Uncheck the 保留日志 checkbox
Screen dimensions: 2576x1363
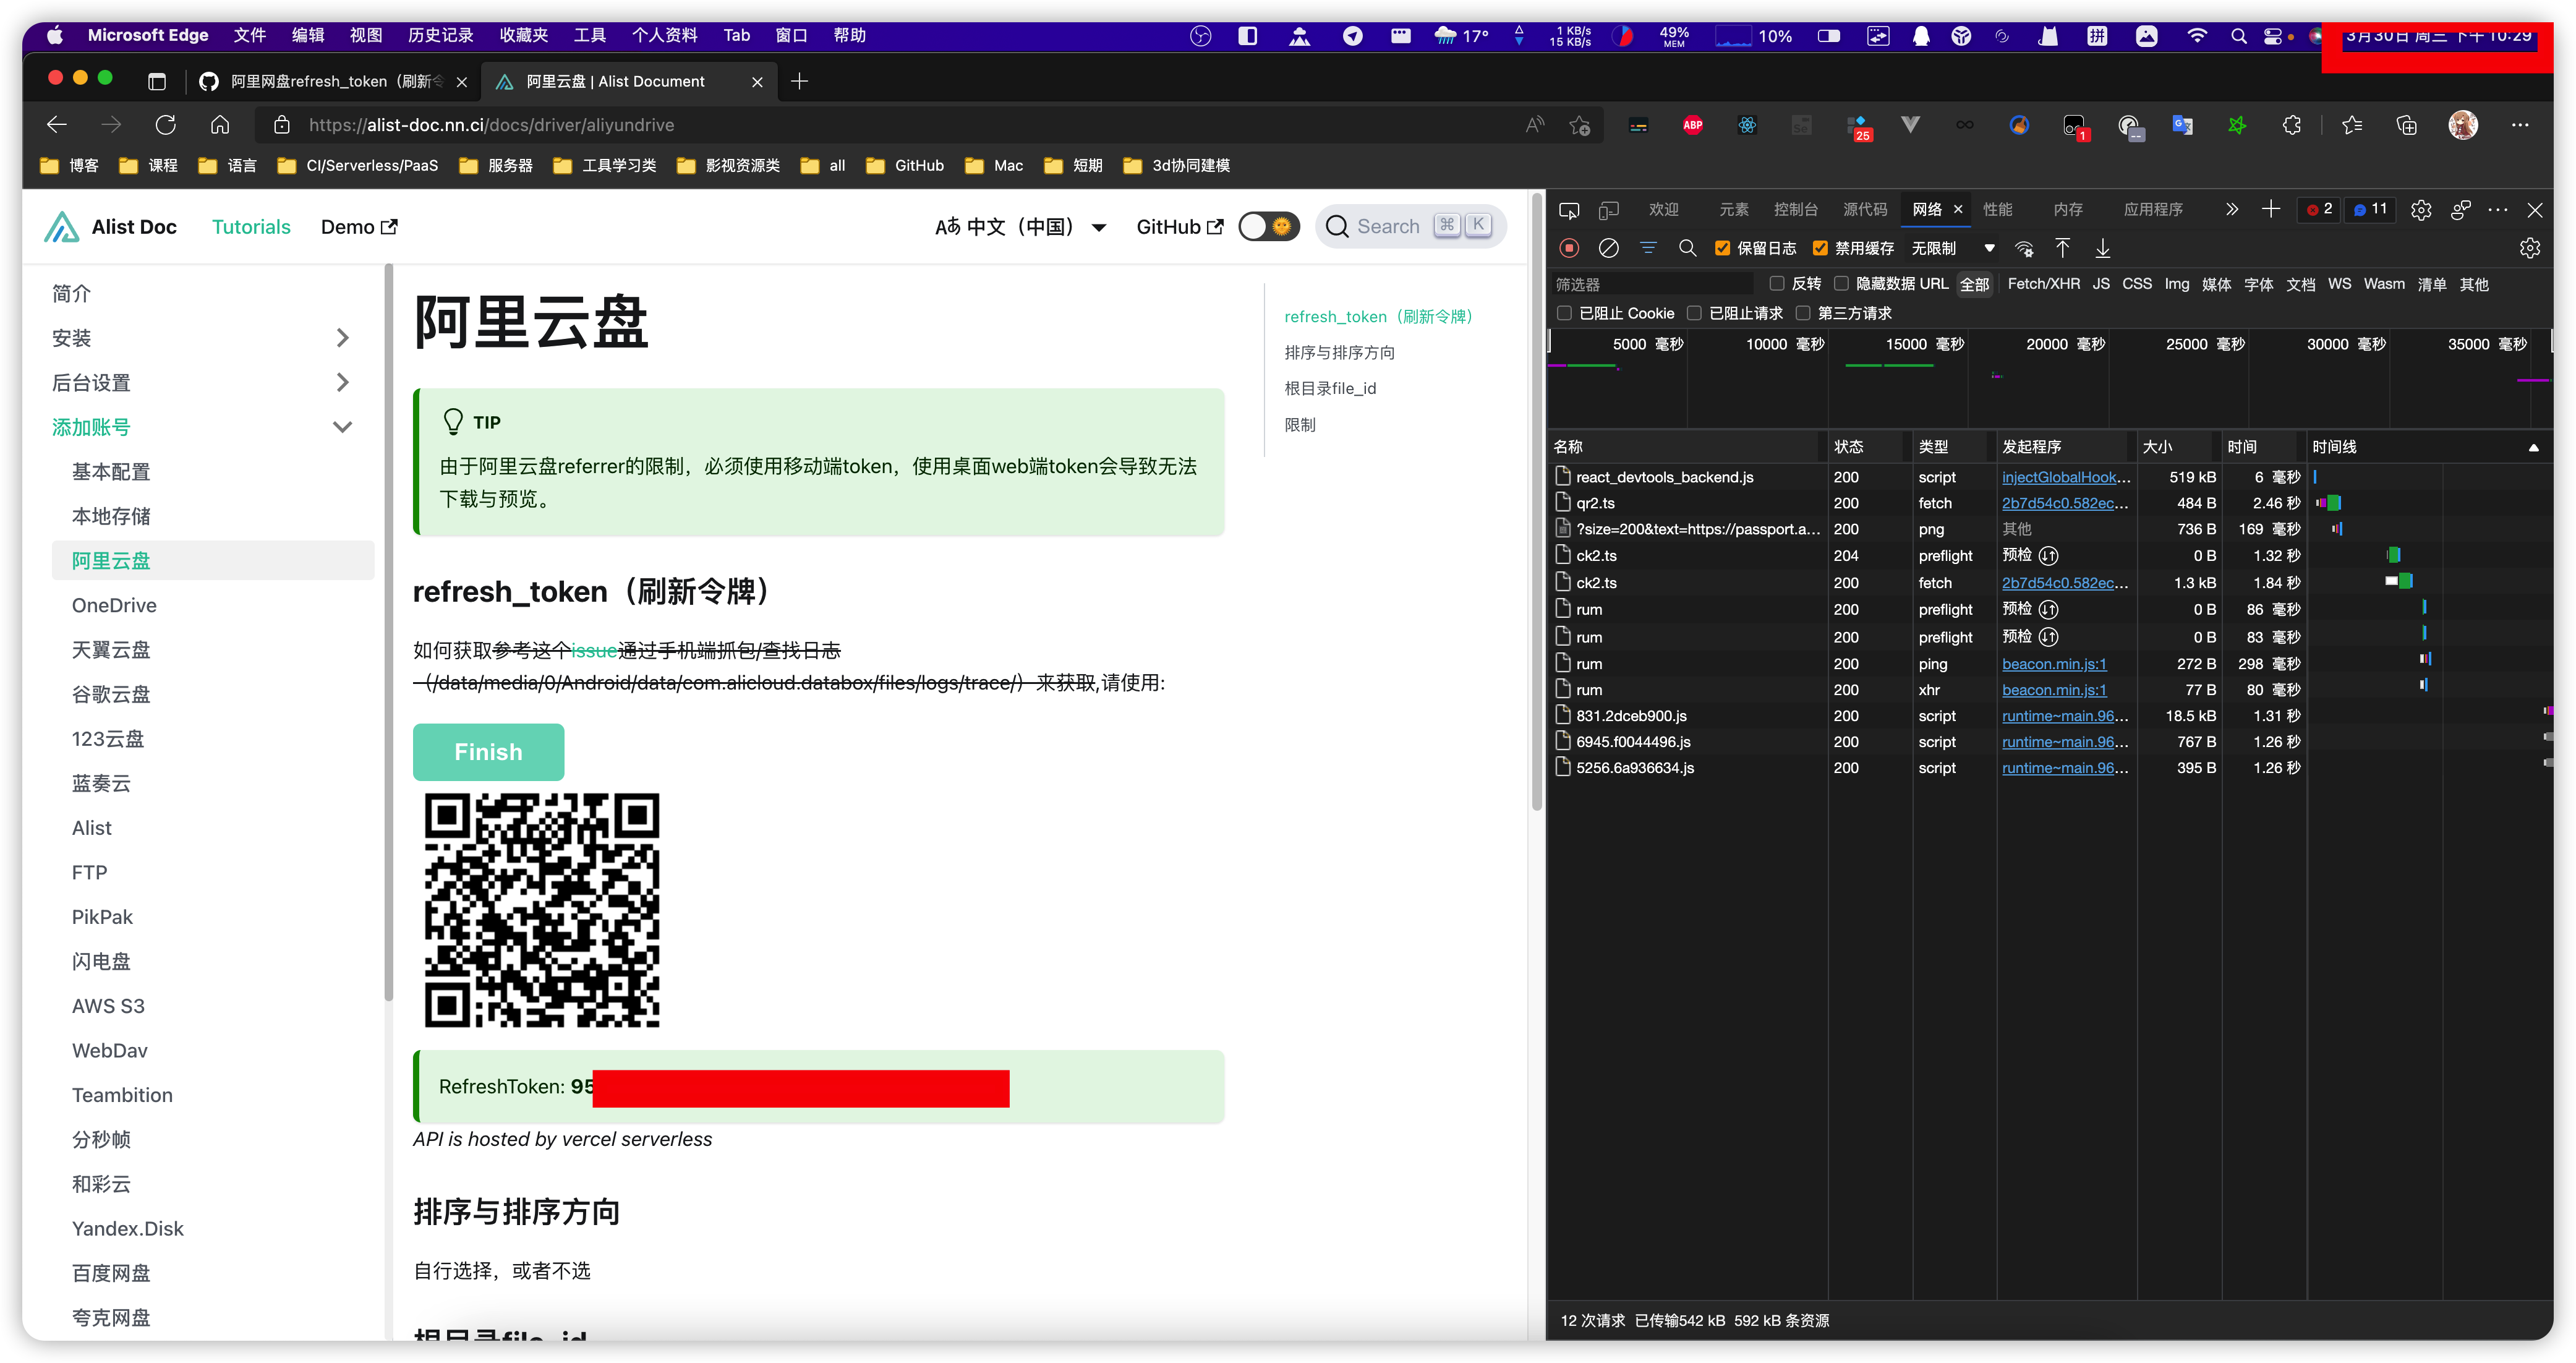[x=1723, y=248]
